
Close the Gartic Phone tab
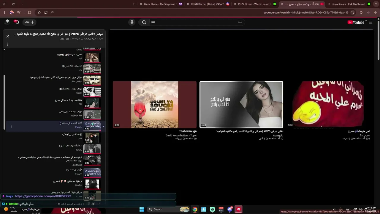[x=141, y=4]
